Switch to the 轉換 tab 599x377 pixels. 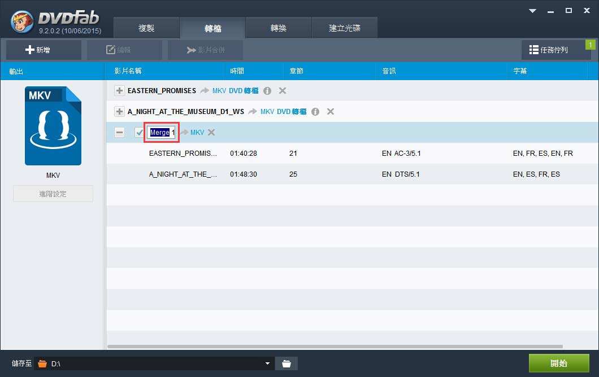pos(279,28)
